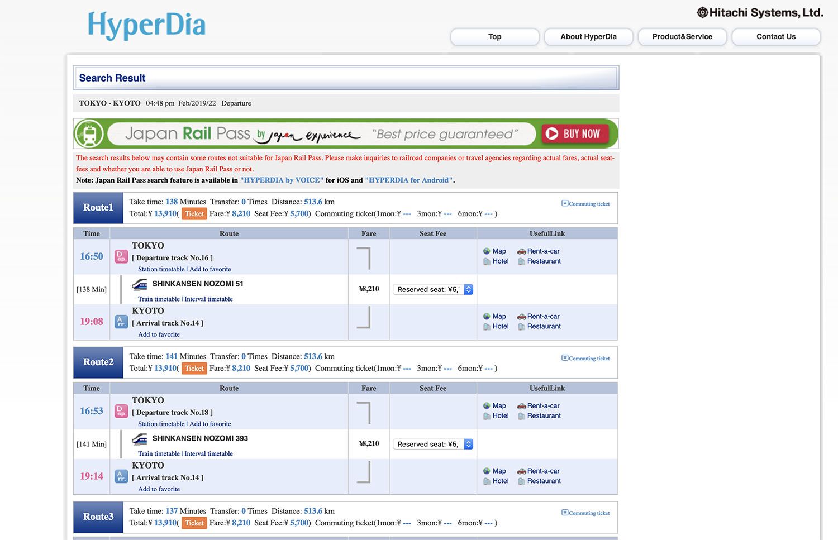Click the Commuting ticket icon for Route1

pos(565,203)
